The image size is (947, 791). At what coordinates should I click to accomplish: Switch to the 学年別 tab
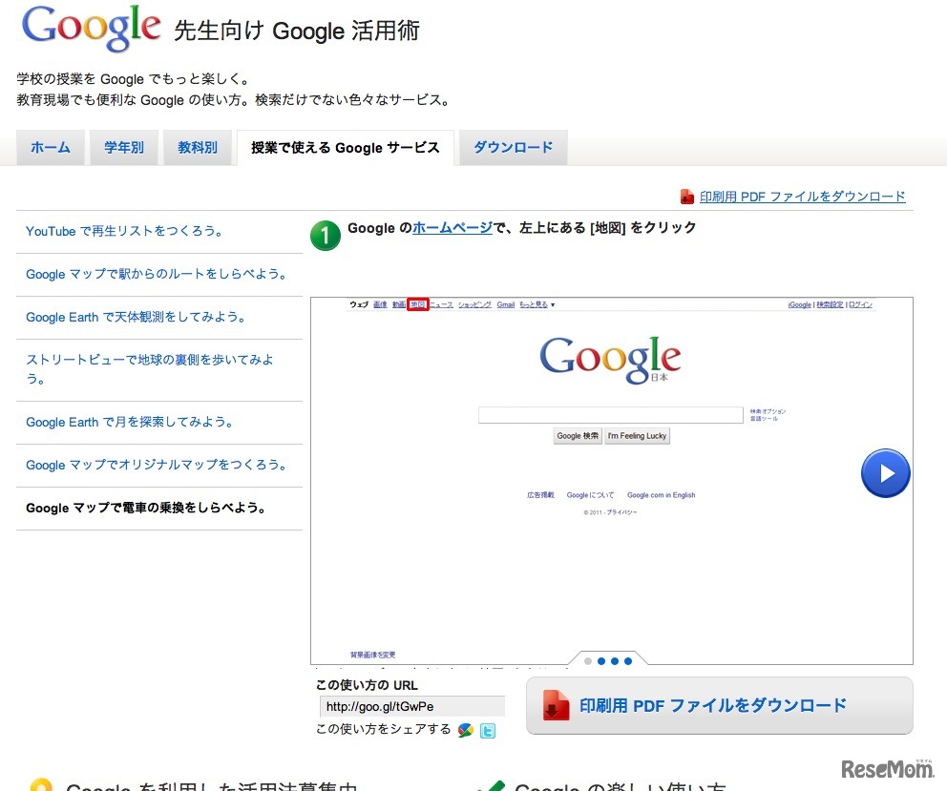coord(124,147)
